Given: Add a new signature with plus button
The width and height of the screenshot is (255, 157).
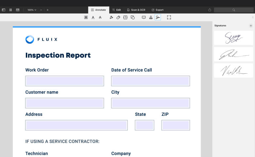Looking at the screenshot, I should coord(251,26).
